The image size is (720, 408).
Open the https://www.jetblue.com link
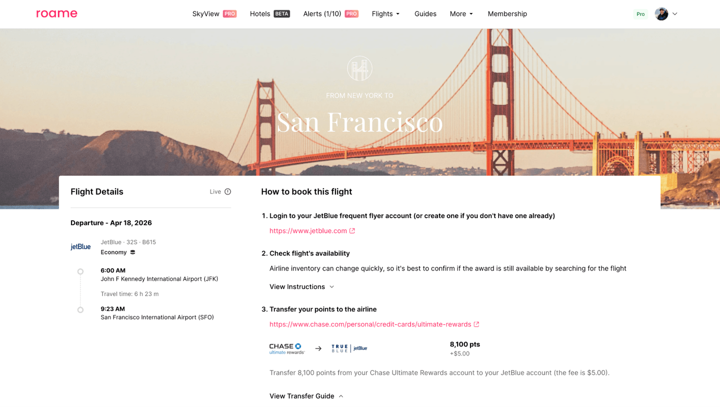[307, 231]
